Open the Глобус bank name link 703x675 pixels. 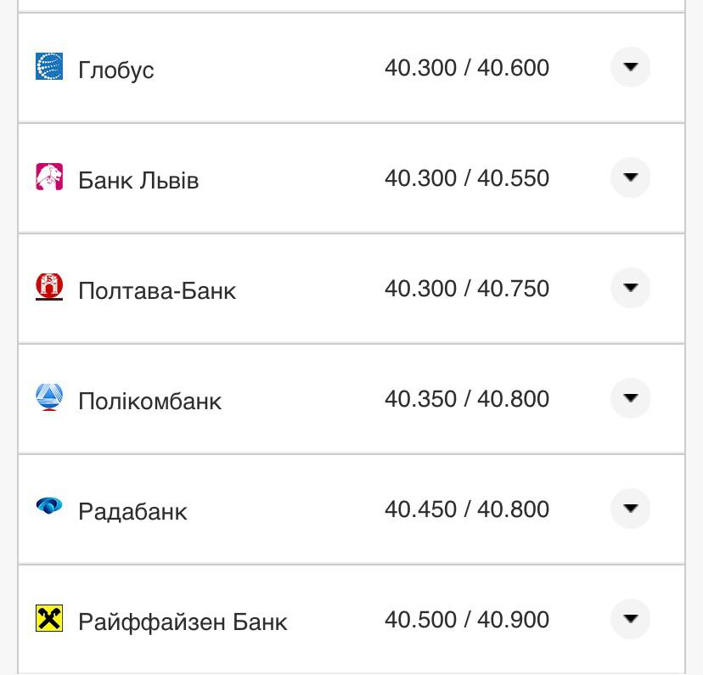[x=116, y=70]
